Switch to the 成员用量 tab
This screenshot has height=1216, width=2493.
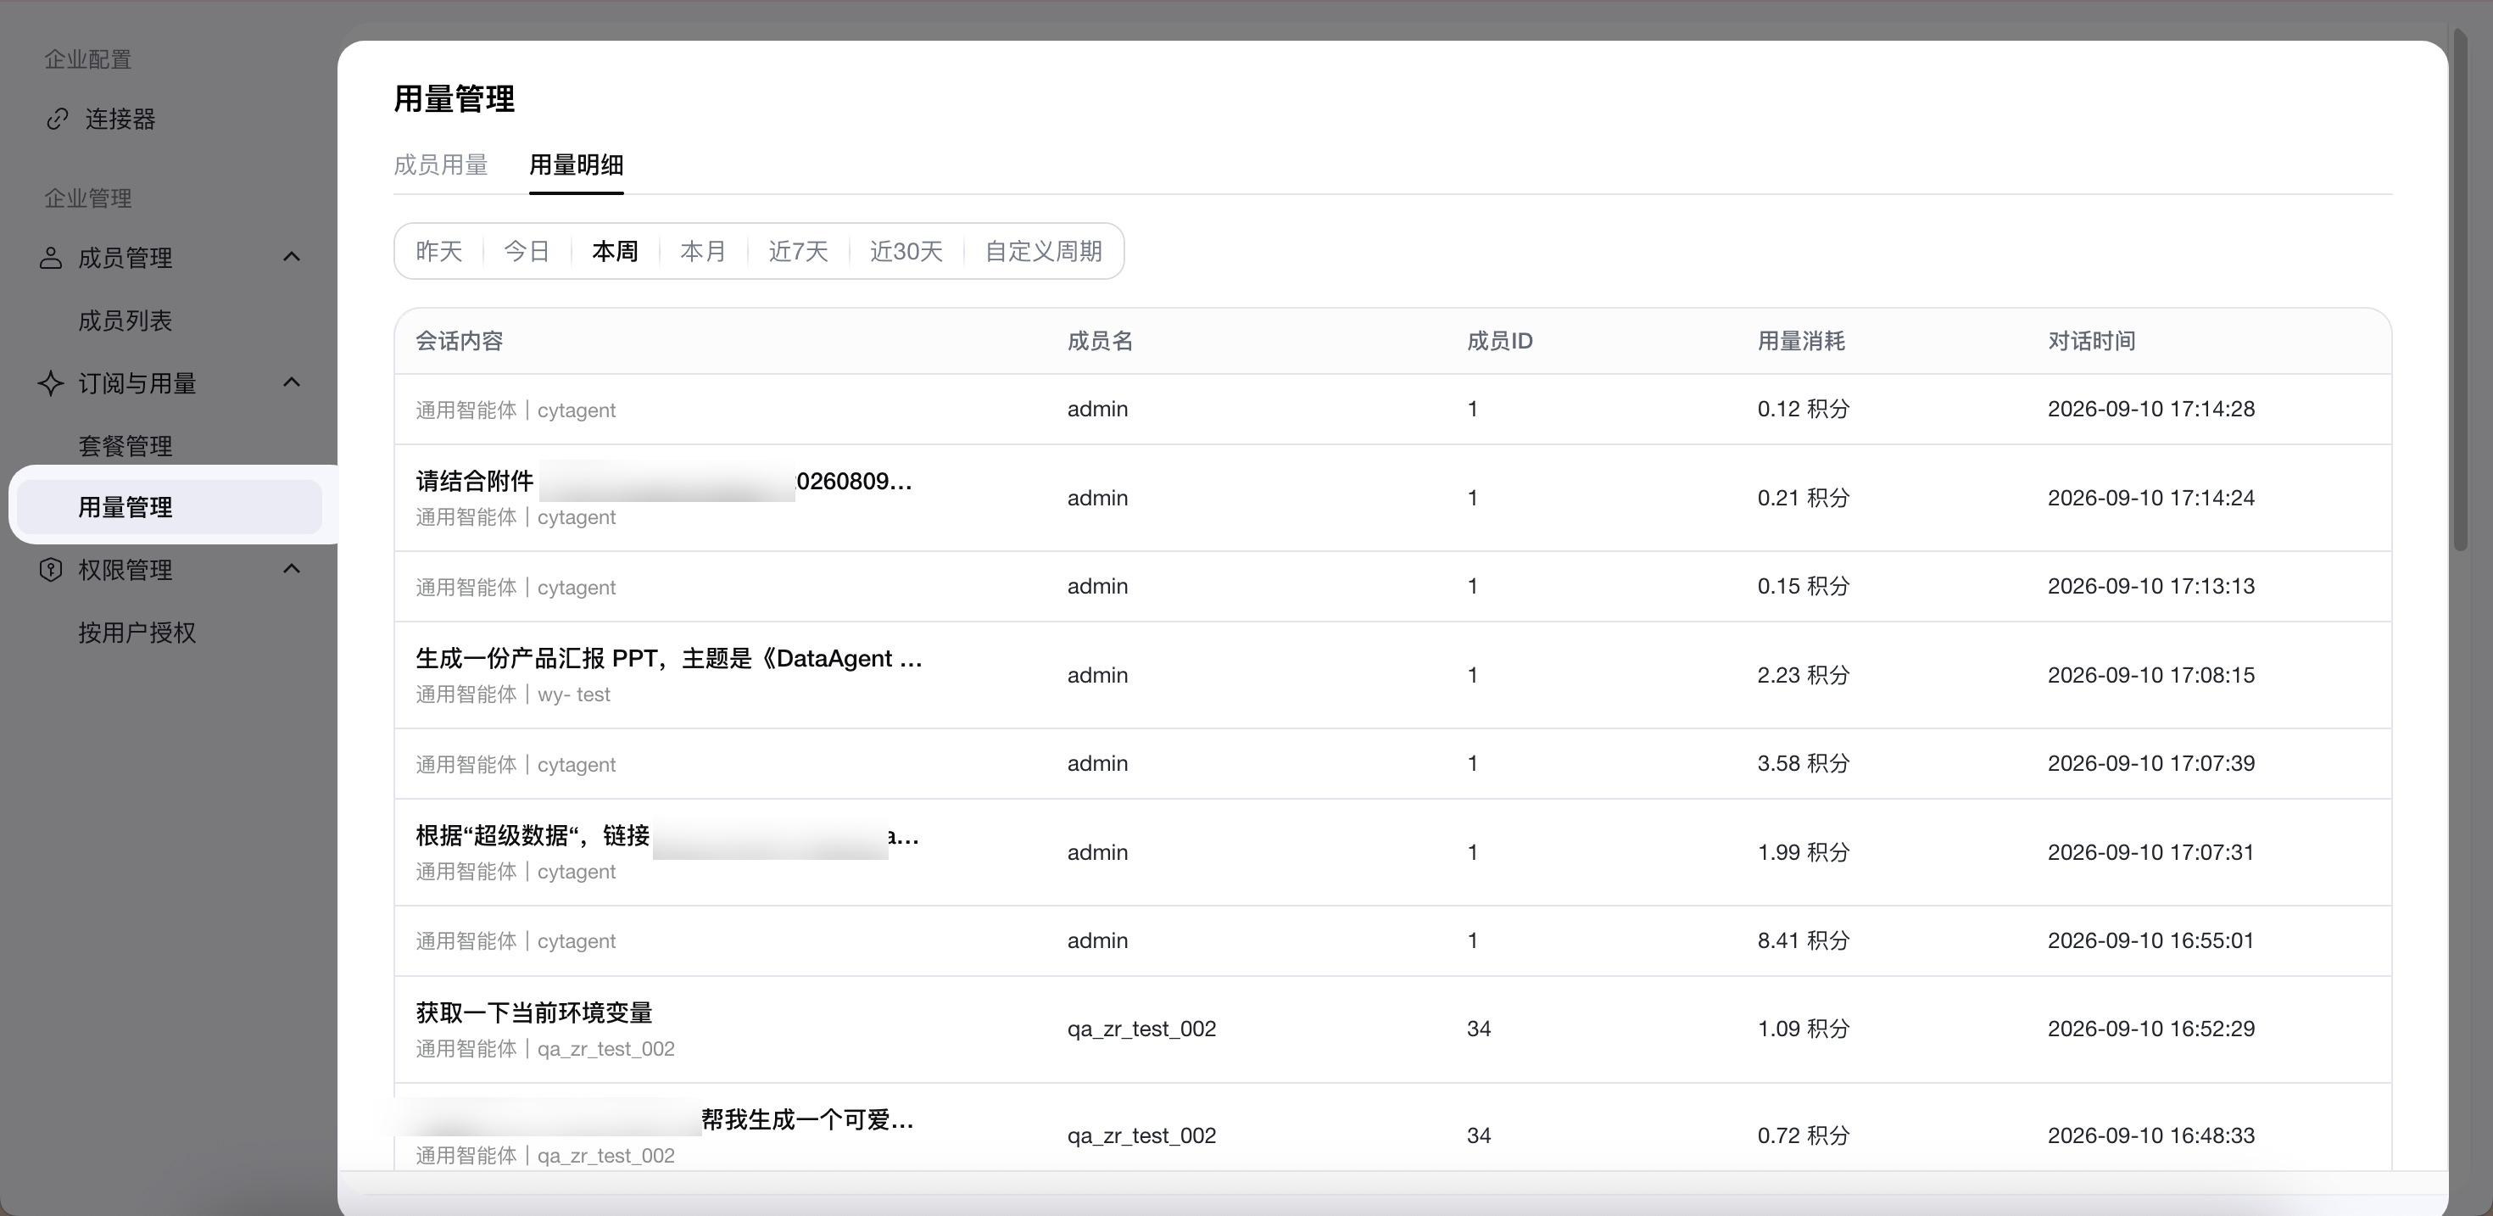440,165
